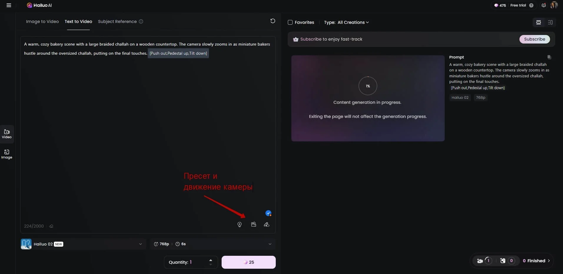Click the Subscribe button
This screenshot has width=563, height=274.
(534, 39)
